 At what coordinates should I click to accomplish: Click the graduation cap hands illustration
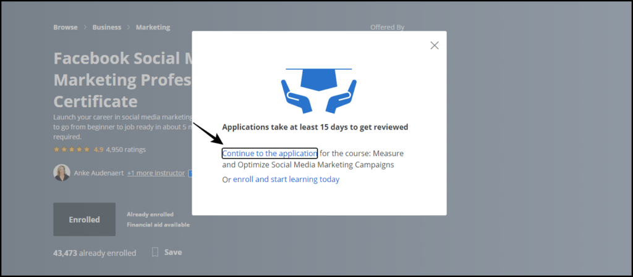319,91
